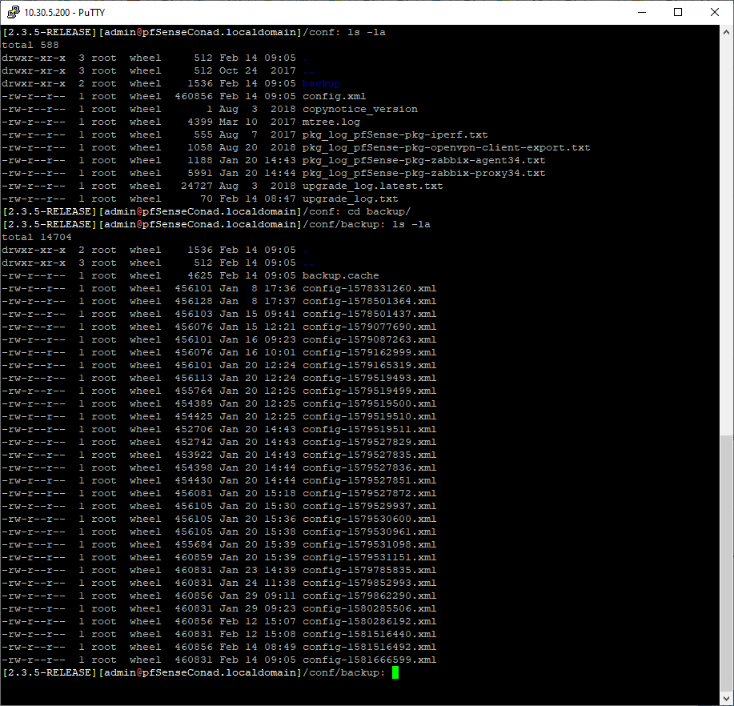
Task: Click the PuTTY icon in title bar
Action: [13, 12]
